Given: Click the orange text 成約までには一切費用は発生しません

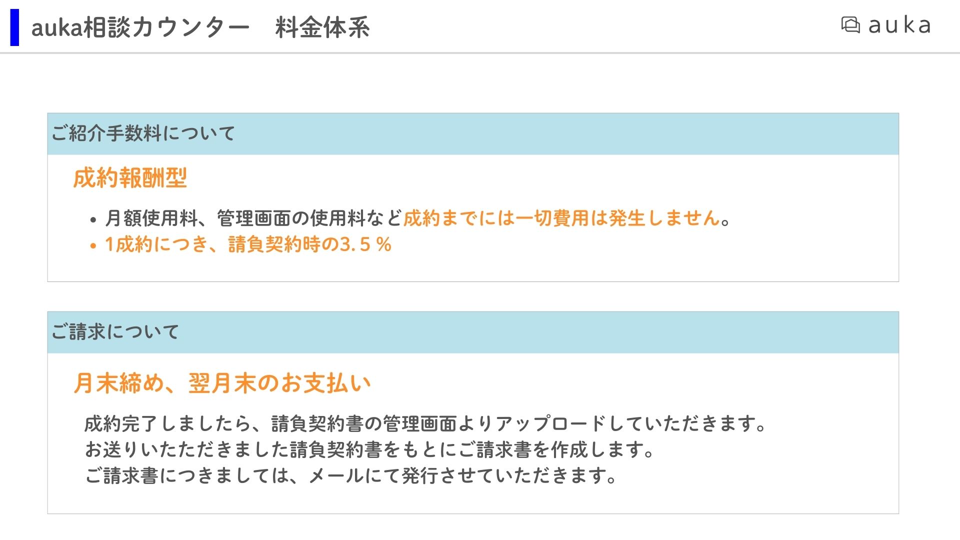Looking at the screenshot, I should (x=562, y=218).
